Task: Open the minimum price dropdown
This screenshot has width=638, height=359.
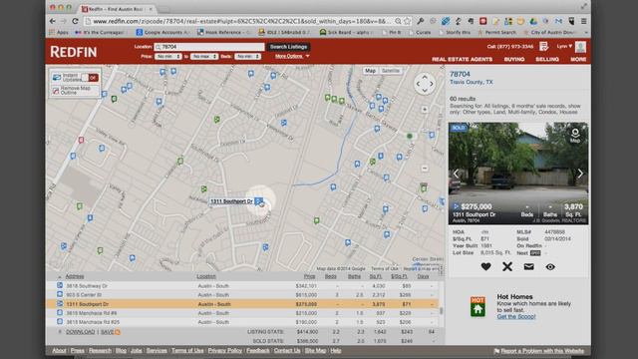Action: [168, 57]
